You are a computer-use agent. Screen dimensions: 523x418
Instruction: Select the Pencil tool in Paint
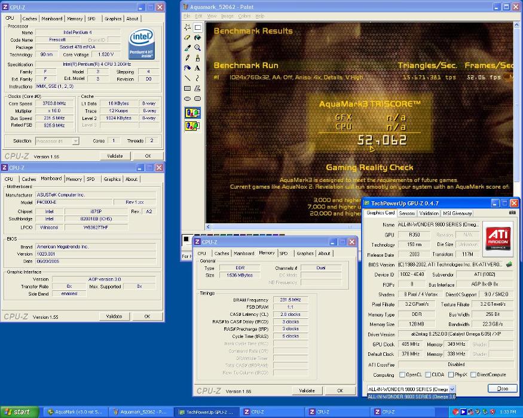(188, 58)
